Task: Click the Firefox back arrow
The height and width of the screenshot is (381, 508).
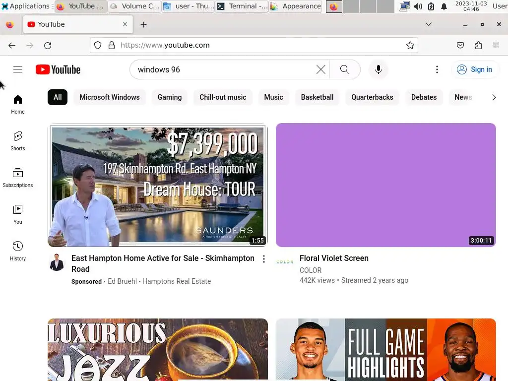Action: [12, 45]
